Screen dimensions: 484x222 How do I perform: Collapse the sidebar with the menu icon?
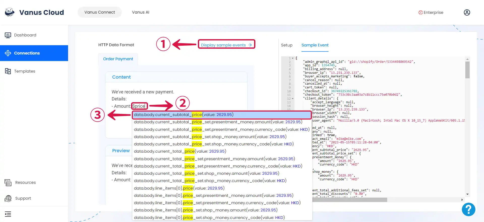pyautogui.click(x=8, y=214)
